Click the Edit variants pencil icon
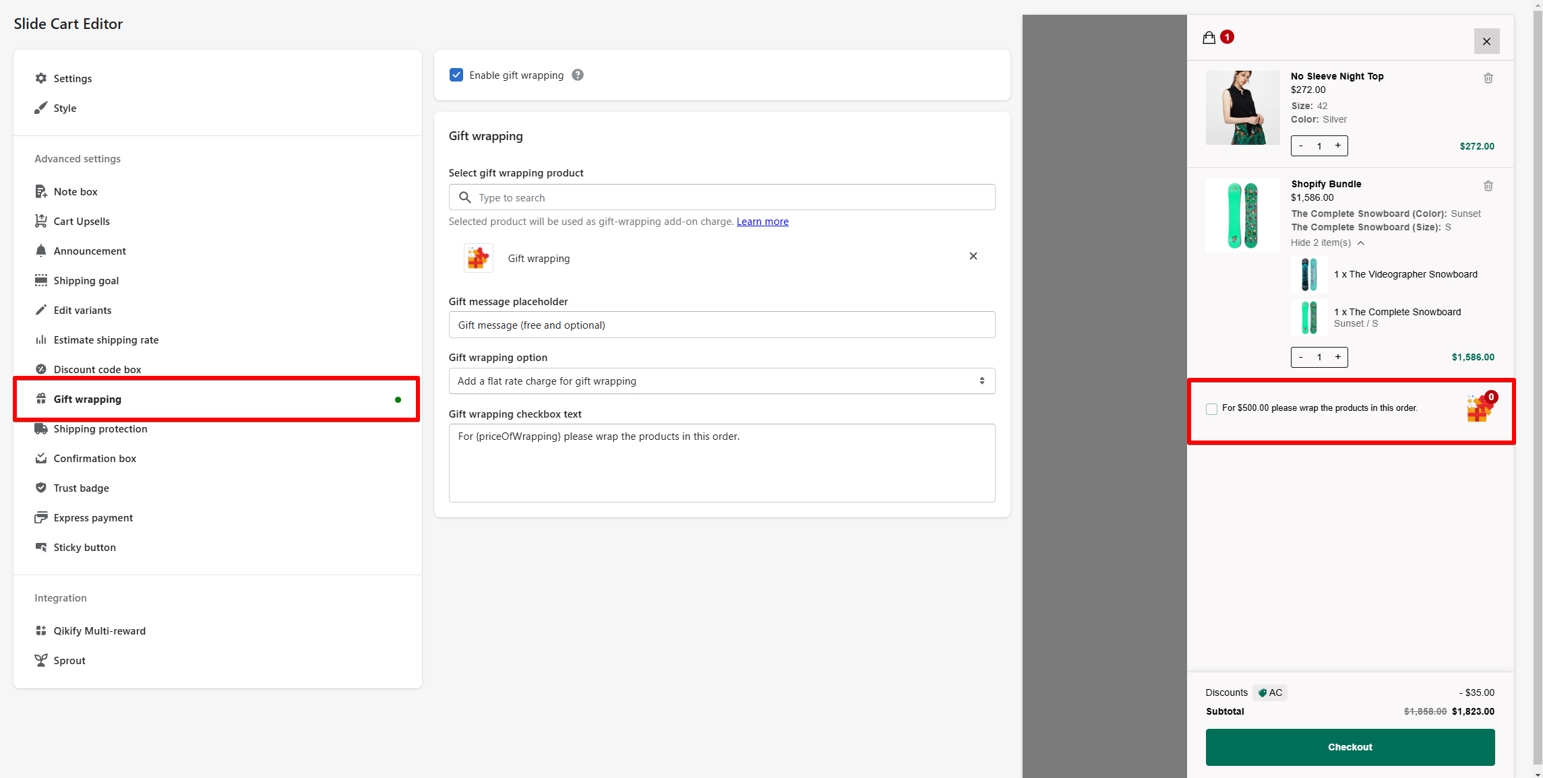The height and width of the screenshot is (778, 1543). pyautogui.click(x=41, y=310)
